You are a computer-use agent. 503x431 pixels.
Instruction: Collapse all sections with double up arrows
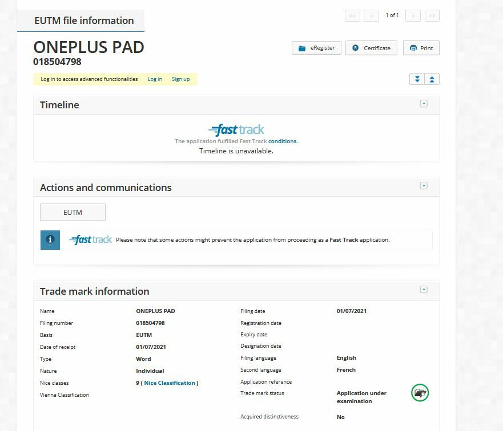432,79
